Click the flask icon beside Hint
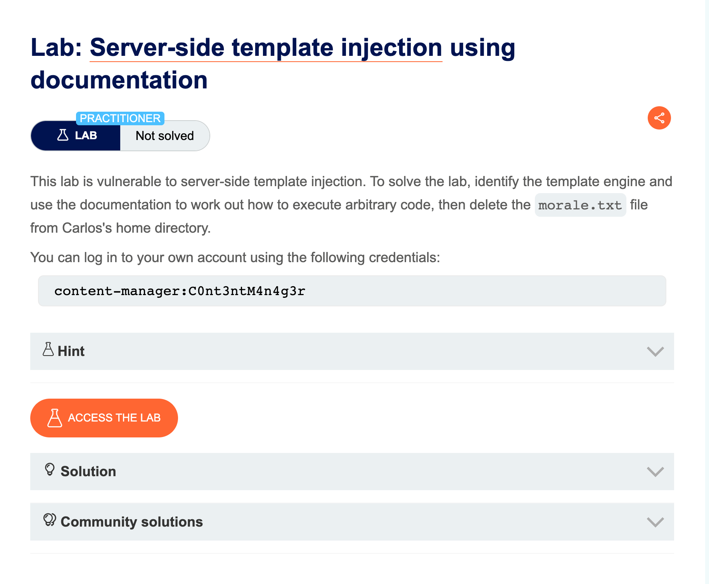This screenshot has width=709, height=584. [x=48, y=349]
